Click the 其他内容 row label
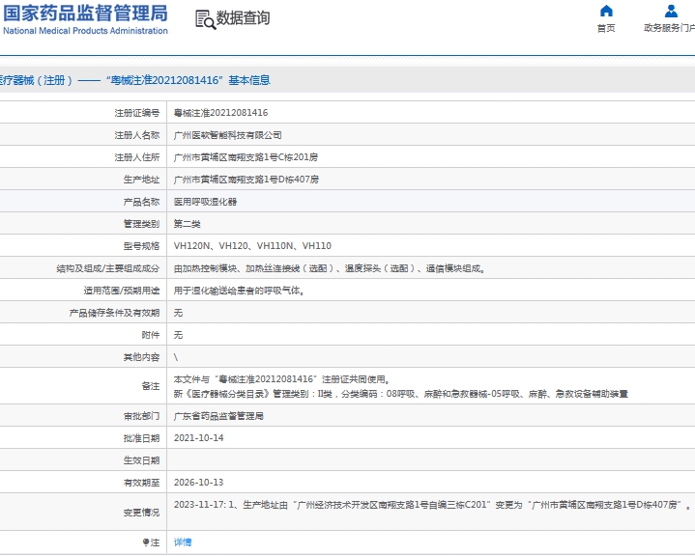 (x=141, y=357)
